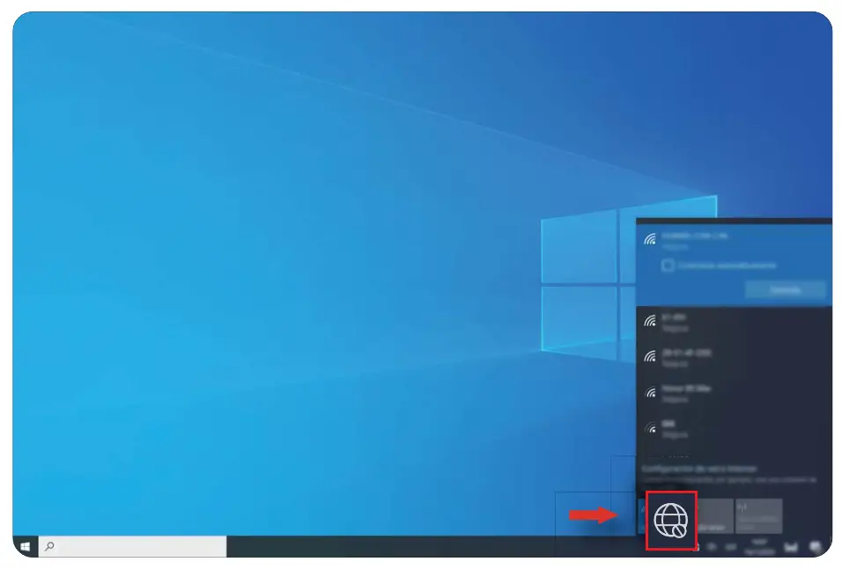
Task: Click the signal icon of the last listed network
Action: point(651,430)
